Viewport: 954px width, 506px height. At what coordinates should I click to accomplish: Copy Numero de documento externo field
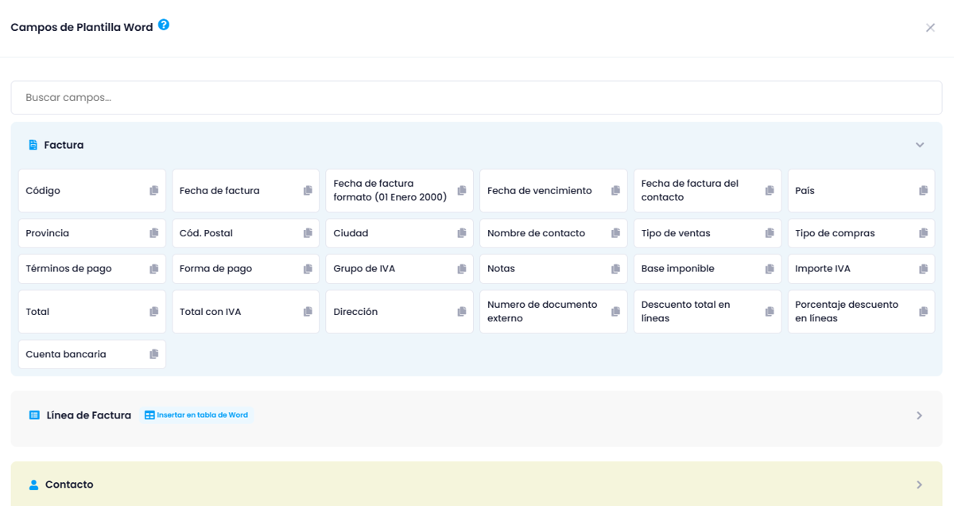point(615,312)
